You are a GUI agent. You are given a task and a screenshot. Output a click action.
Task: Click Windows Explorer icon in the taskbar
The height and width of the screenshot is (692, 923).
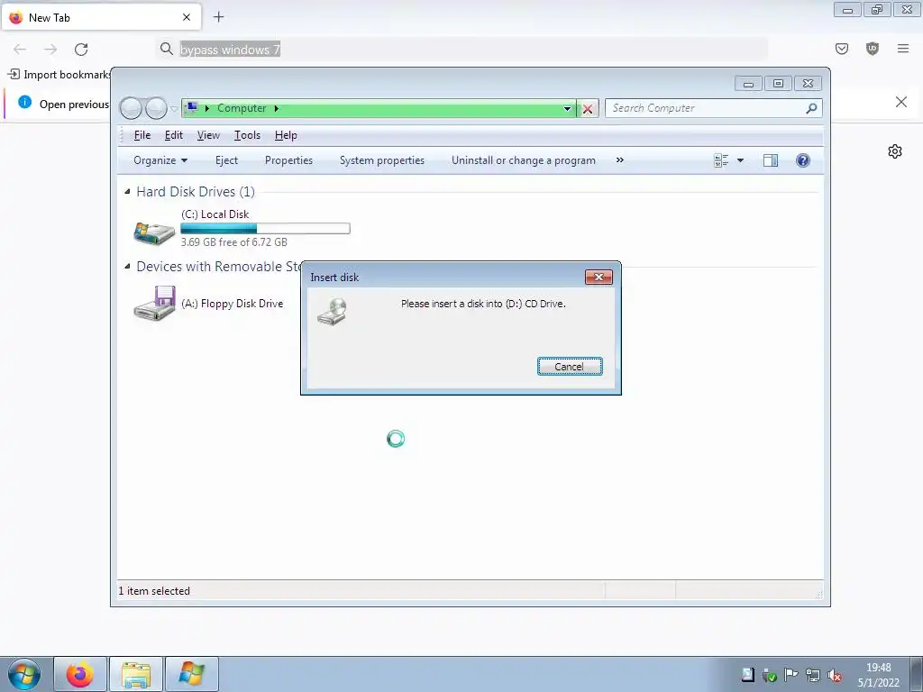135,674
